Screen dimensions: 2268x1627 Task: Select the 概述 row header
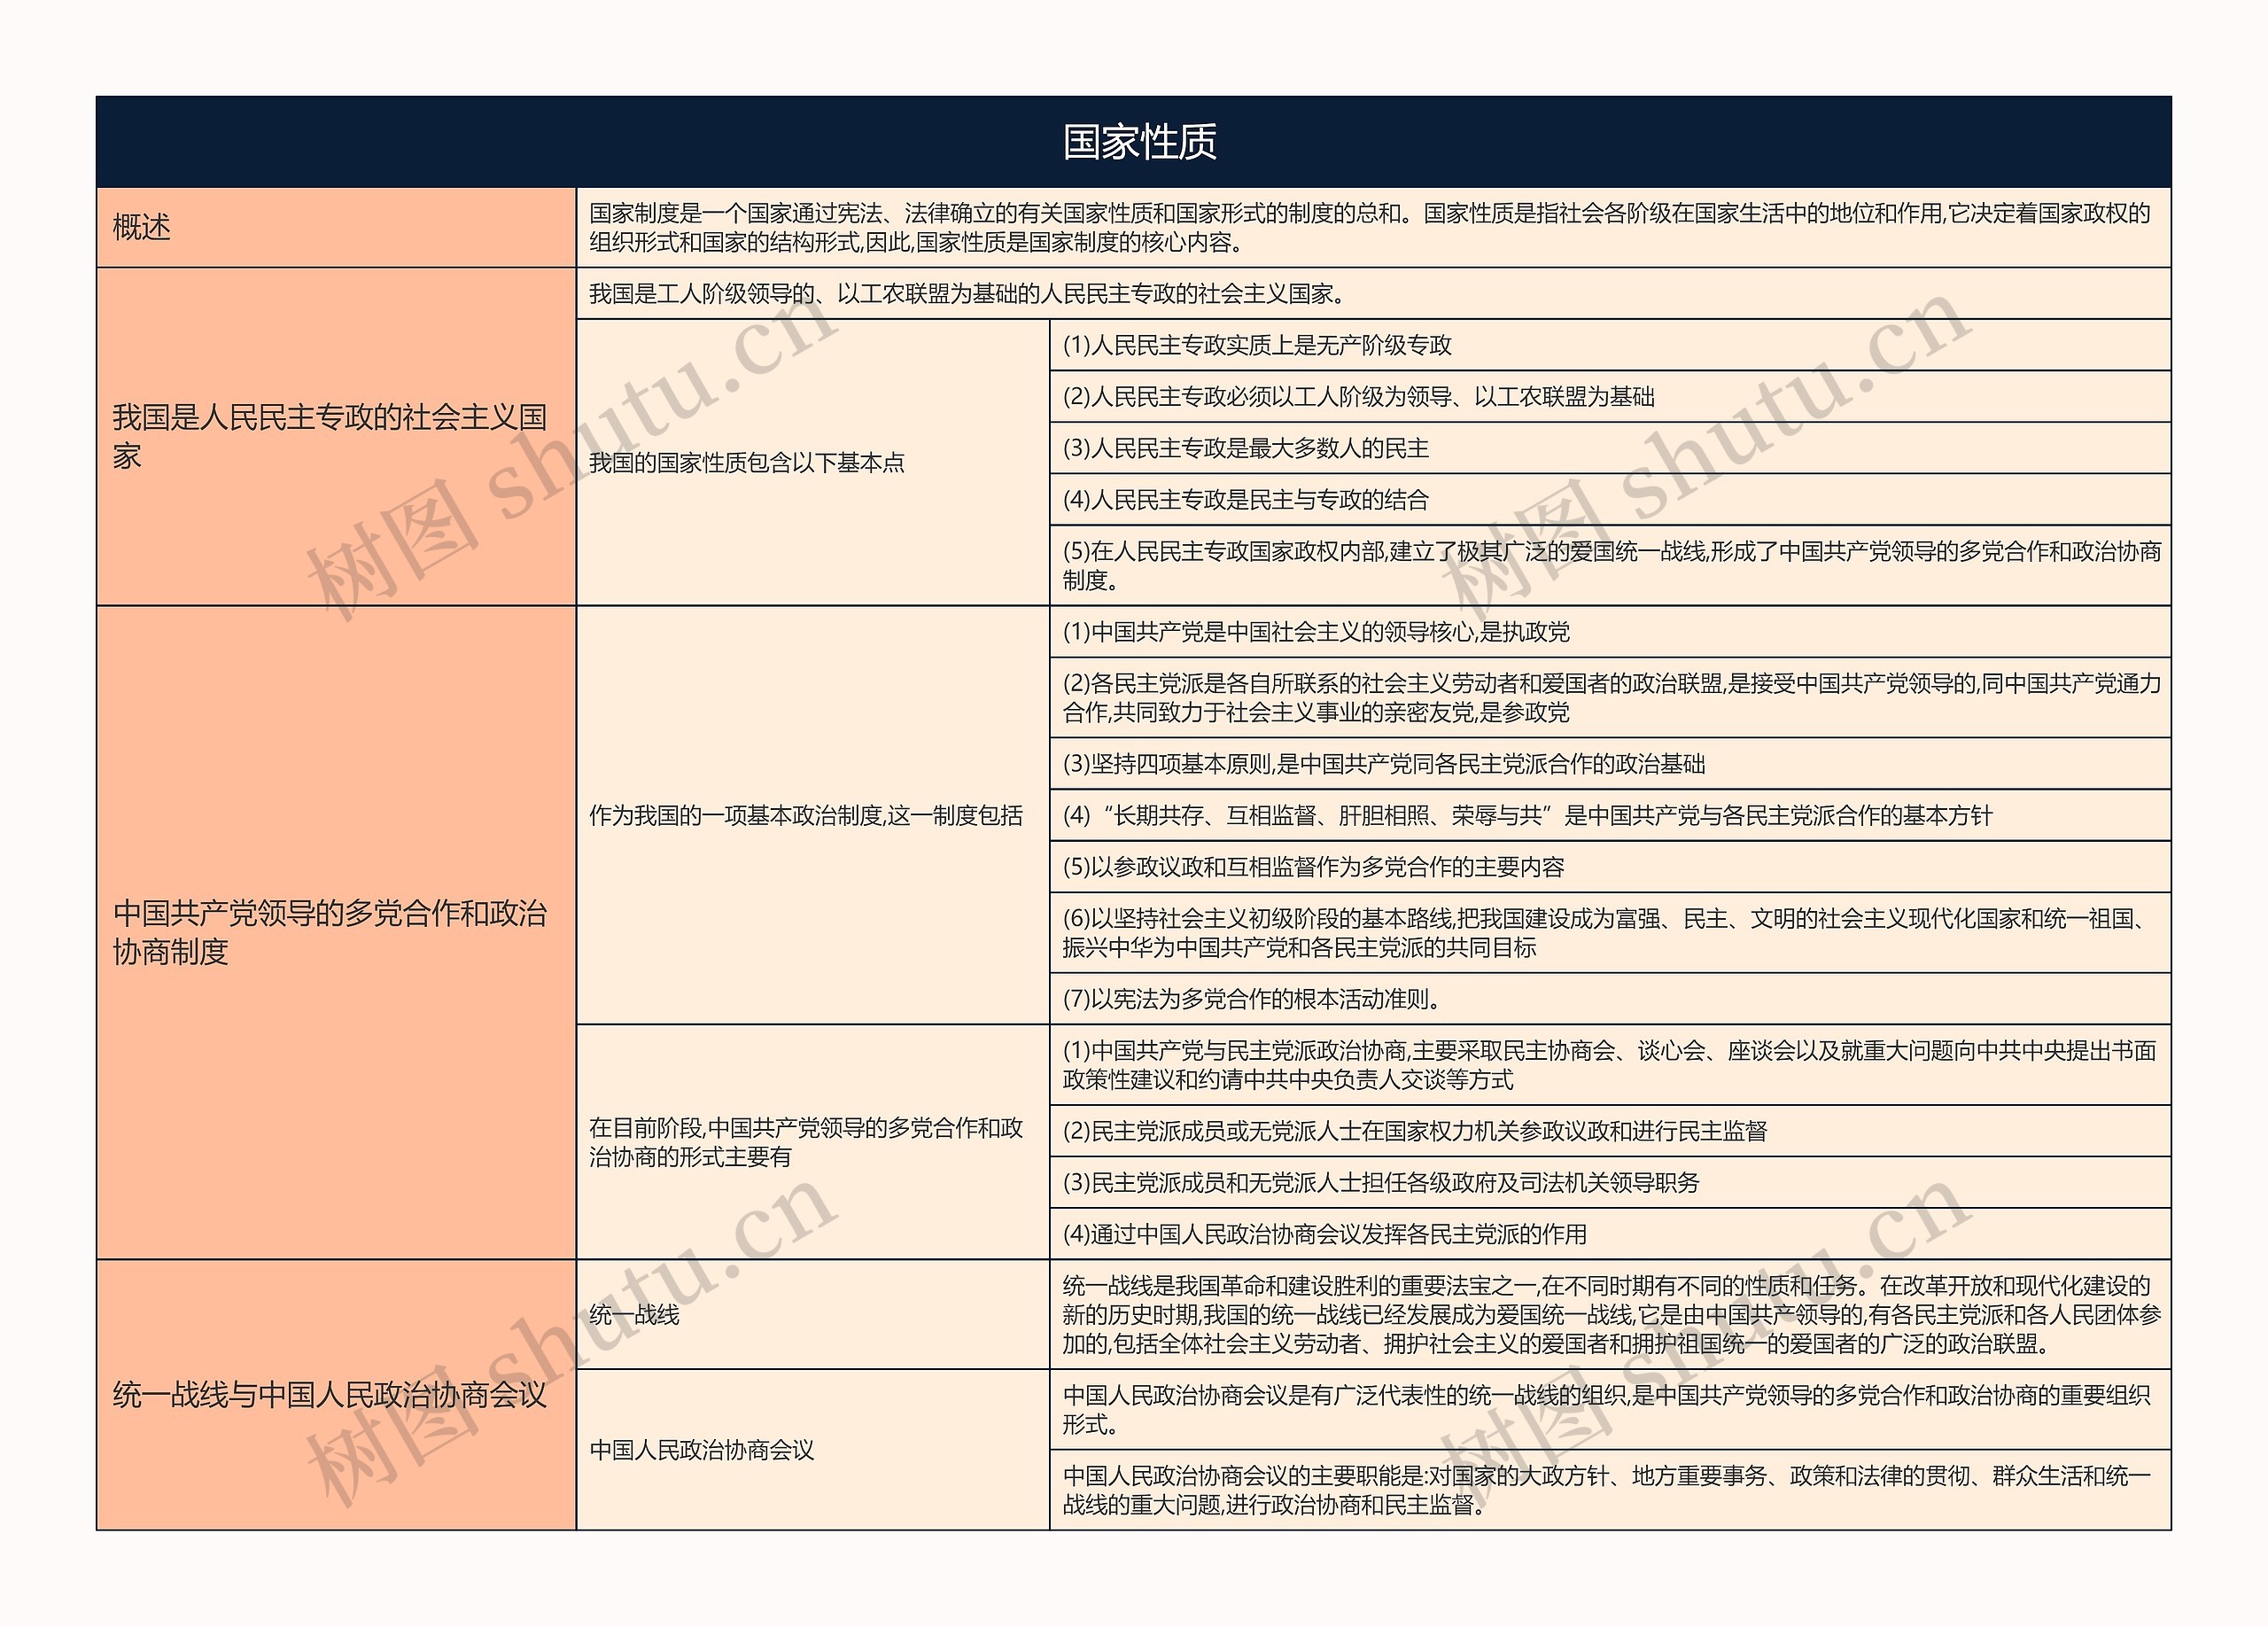point(336,227)
